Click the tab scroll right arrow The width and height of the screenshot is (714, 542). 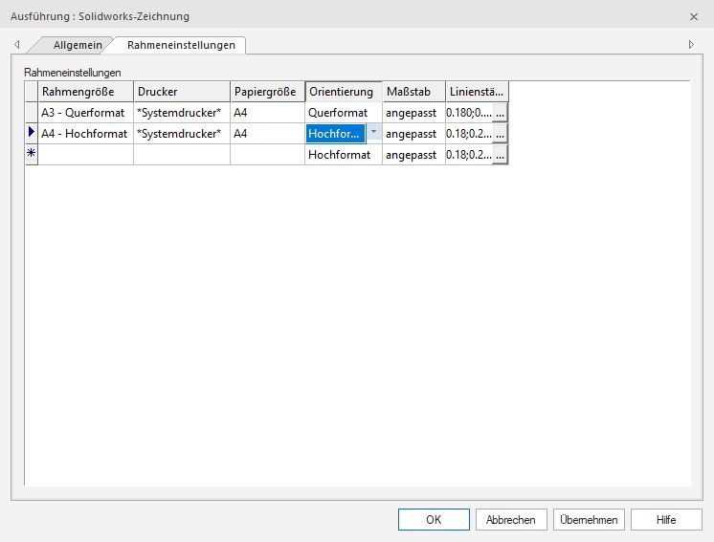(x=691, y=45)
